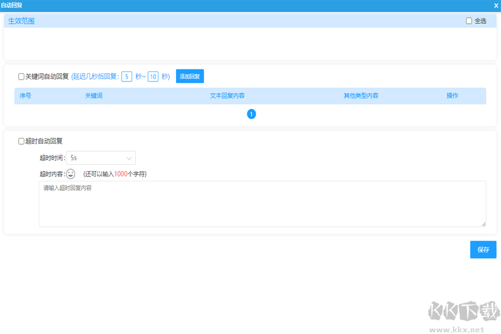The height and width of the screenshot is (334, 501).
Task: Click the 请输入超时回复内容 text area
Action: (x=262, y=204)
